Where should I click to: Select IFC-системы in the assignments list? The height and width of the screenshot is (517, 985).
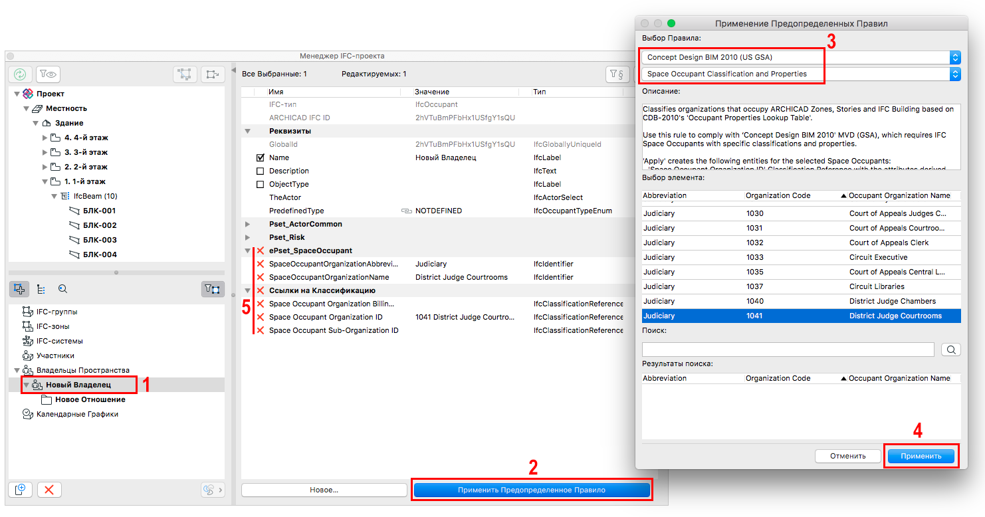coord(60,341)
